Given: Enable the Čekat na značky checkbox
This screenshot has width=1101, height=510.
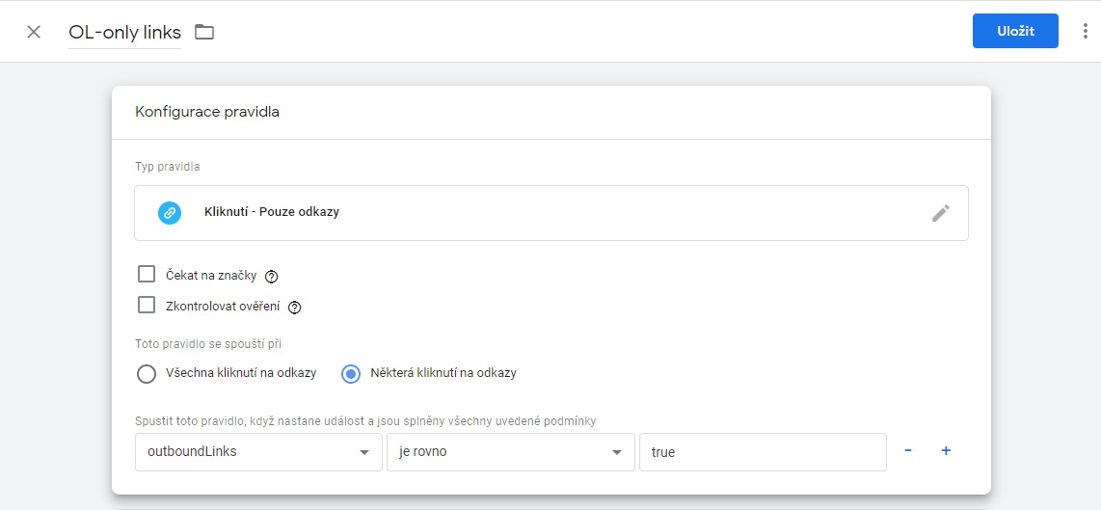Looking at the screenshot, I should [x=147, y=274].
